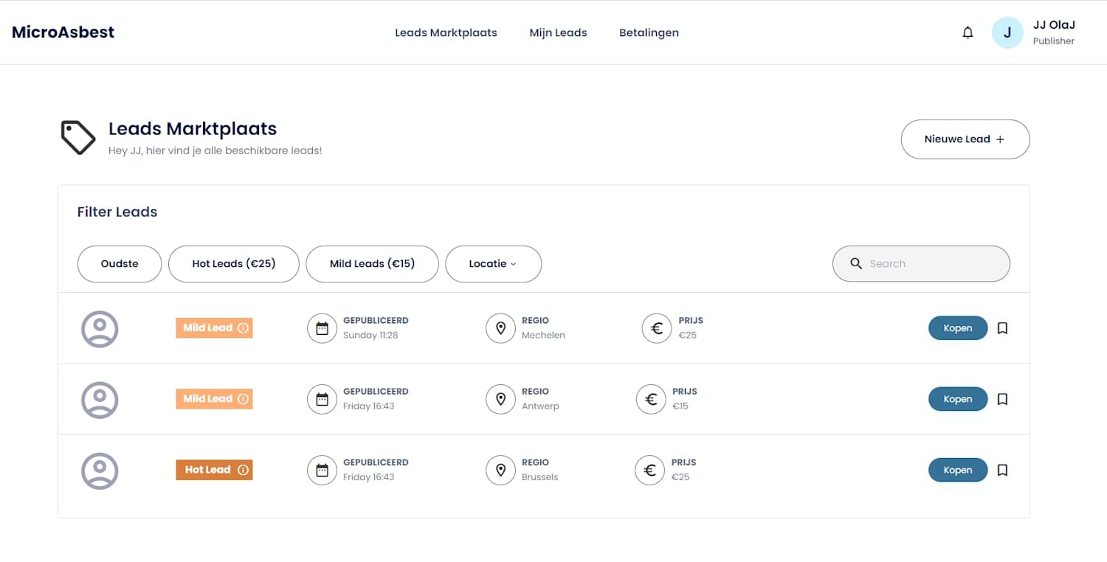Click the 'Filter Leads' heading
Image resolution: width=1107 pixels, height=562 pixels.
coord(117,212)
